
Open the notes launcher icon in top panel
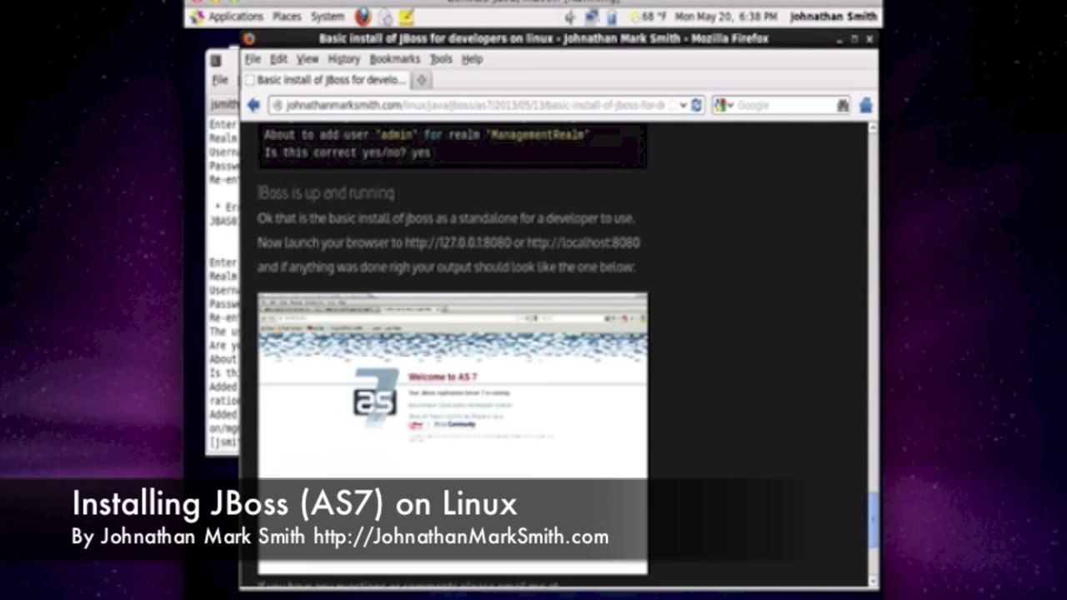[x=406, y=17]
